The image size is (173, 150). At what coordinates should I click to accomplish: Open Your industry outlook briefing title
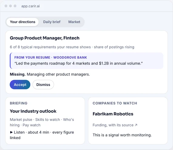point(33,111)
